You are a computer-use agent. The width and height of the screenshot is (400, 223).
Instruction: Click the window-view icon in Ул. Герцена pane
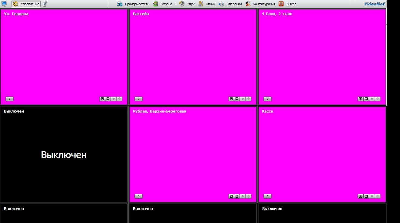[x=102, y=99]
